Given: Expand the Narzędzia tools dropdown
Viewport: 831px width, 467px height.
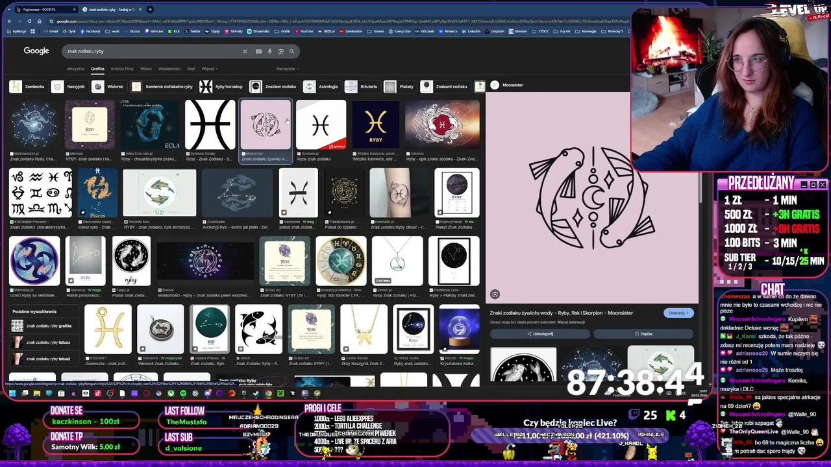Looking at the screenshot, I should click(287, 69).
